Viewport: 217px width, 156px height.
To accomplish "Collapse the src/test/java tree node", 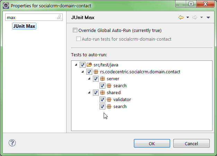I will coord(76,65).
